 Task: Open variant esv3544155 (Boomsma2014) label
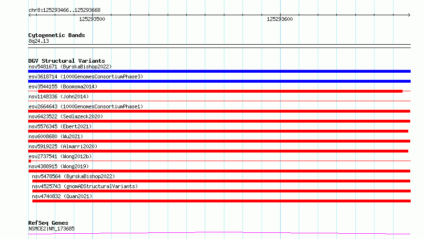click(63, 86)
